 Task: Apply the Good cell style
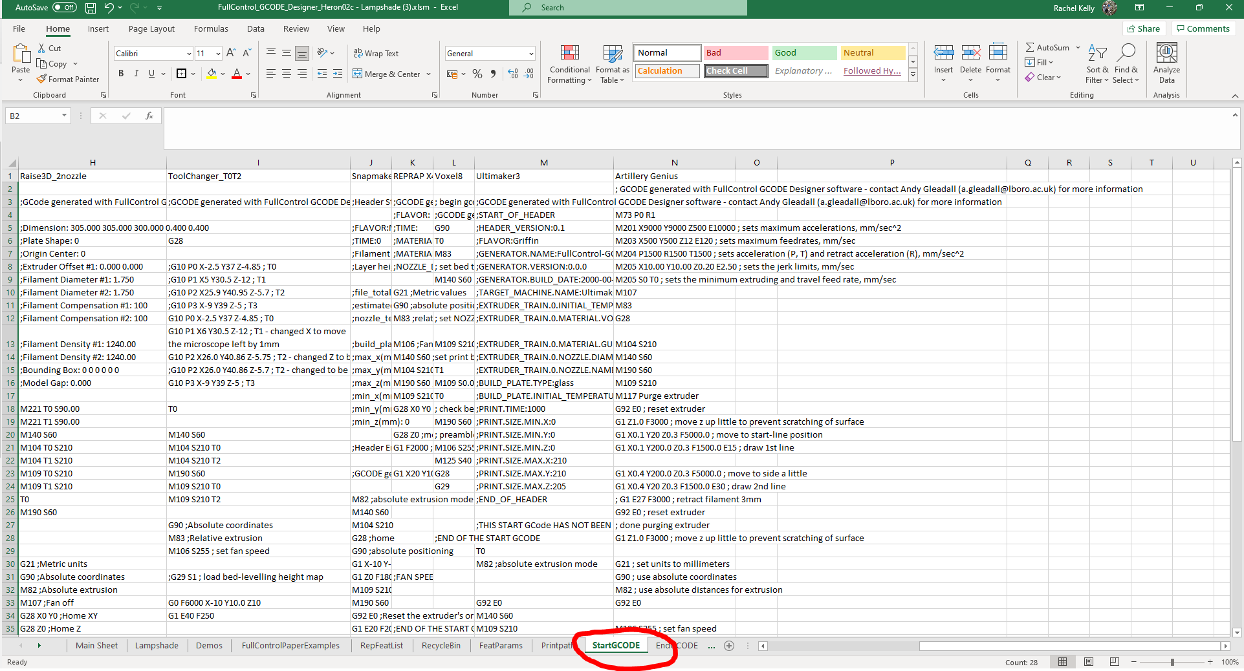(804, 53)
